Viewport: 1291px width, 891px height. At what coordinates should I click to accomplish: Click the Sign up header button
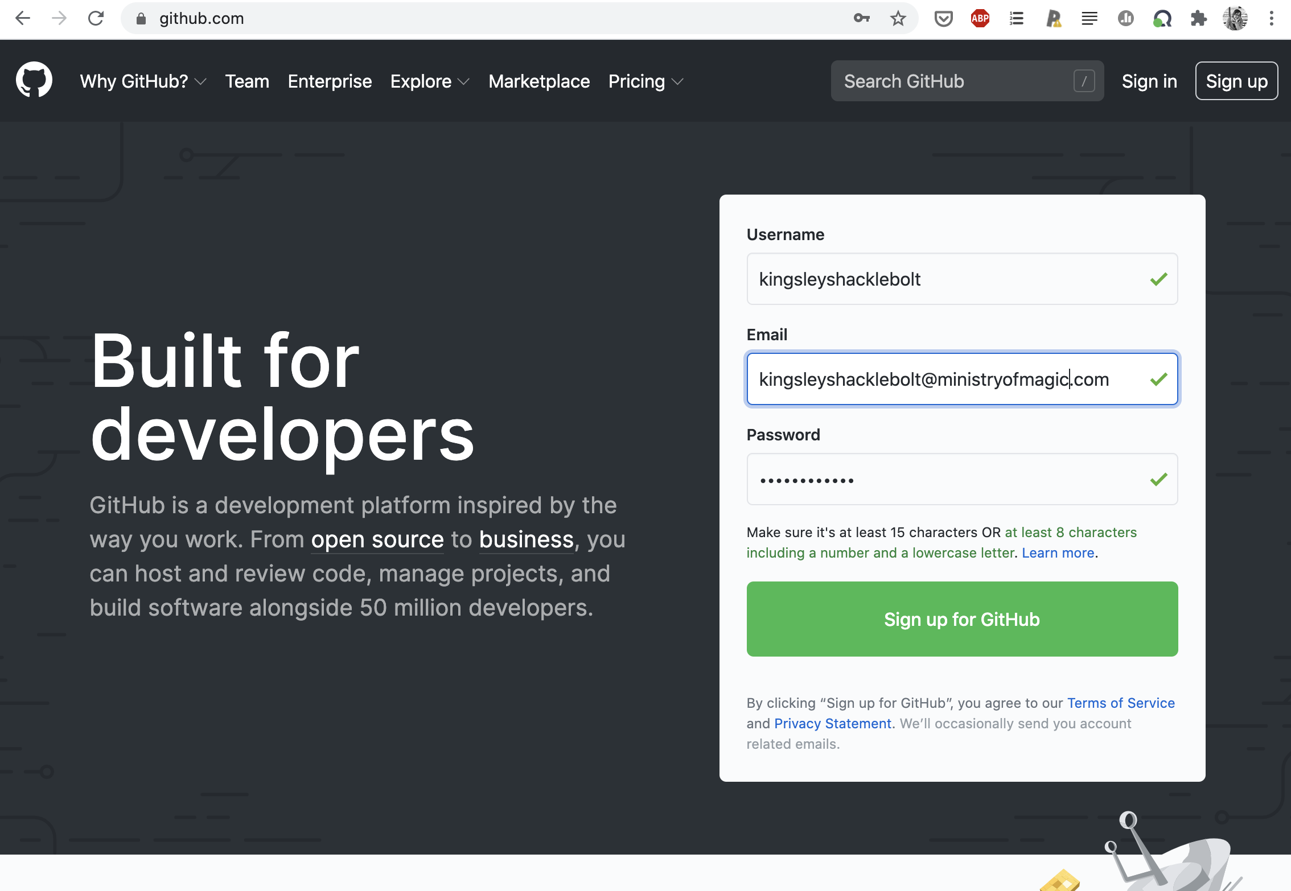(x=1236, y=81)
